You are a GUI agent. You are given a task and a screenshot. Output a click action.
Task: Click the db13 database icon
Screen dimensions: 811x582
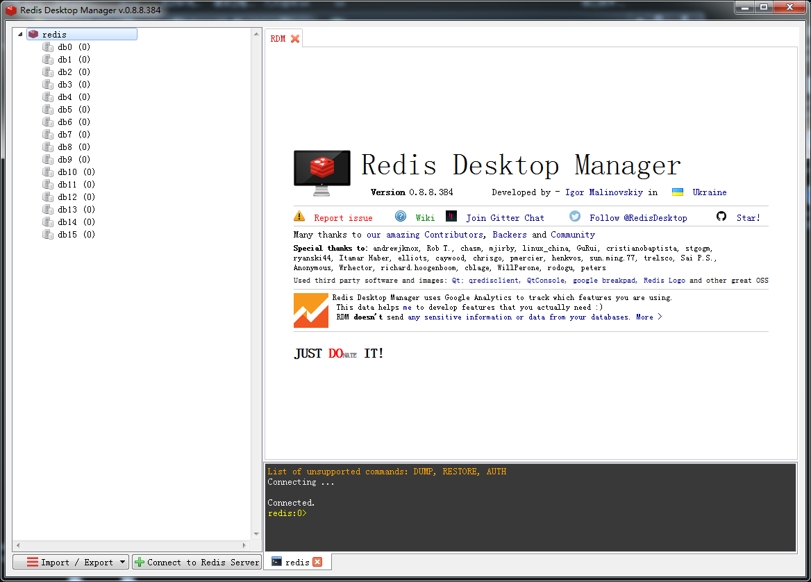(x=48, y=210)
